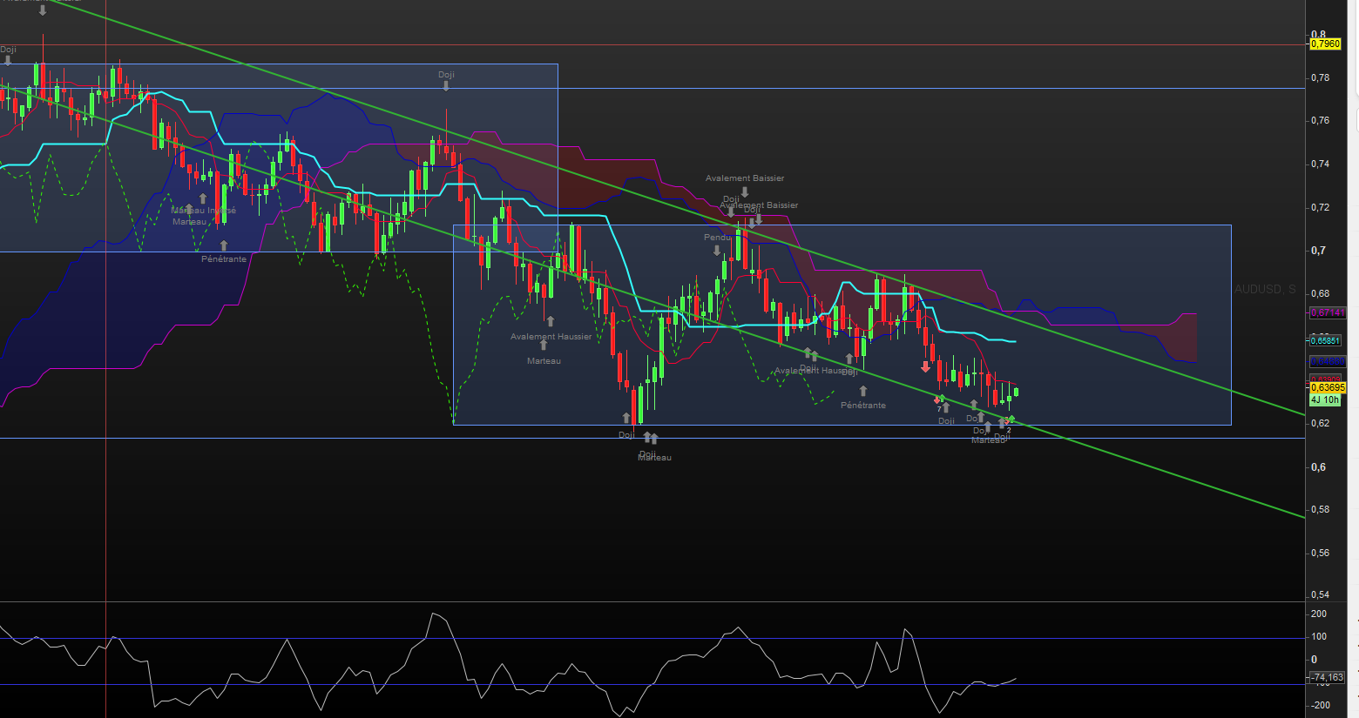
Task: Click the red down arrow signal marker
Action: tap(925, 366)
